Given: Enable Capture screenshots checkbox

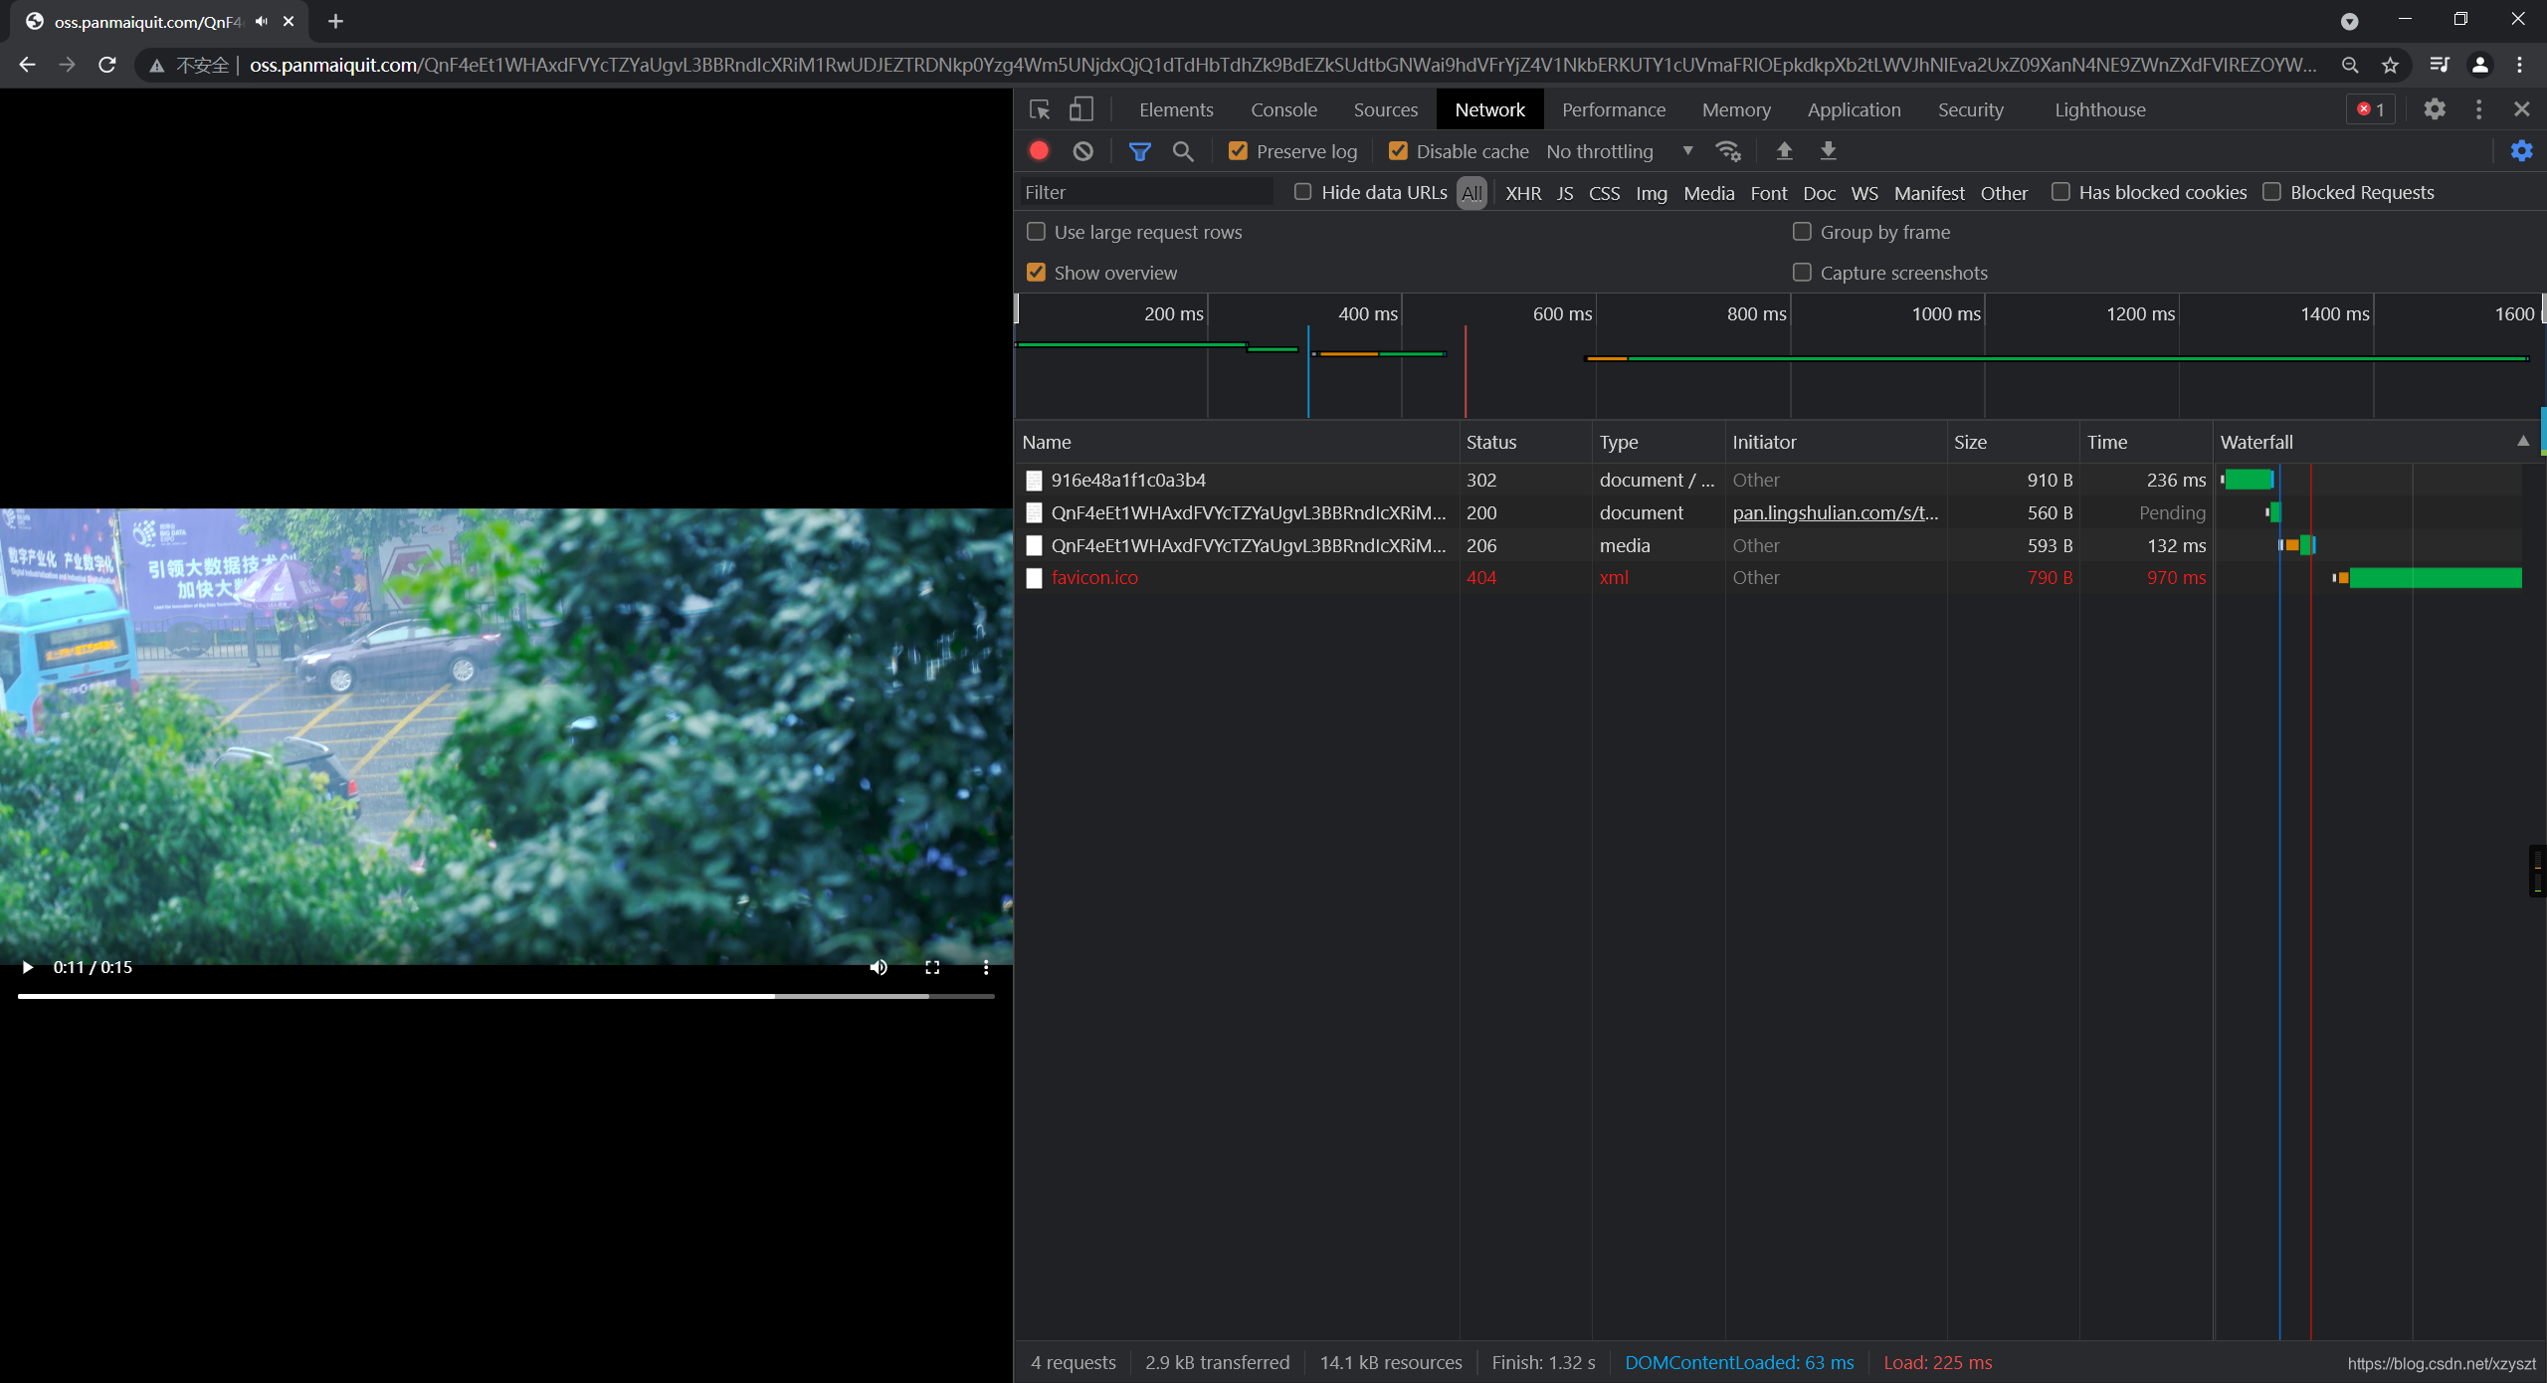Looking at the screenshot, I should pos(1802,273).
